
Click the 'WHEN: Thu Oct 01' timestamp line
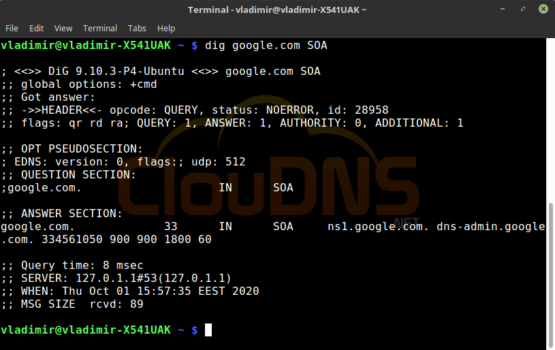pyautogui.click(x=130, y=291)
